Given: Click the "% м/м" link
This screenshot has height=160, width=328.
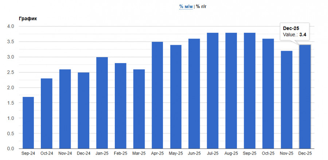Looking at the screenshot, I should 186,7.
